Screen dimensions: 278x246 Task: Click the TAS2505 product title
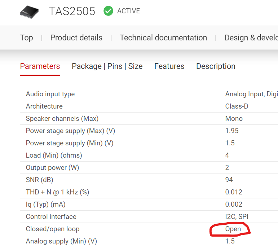click(x=72, y=11)
